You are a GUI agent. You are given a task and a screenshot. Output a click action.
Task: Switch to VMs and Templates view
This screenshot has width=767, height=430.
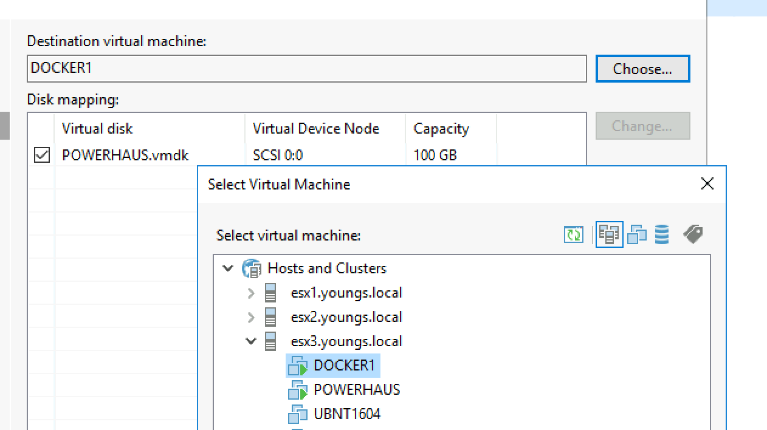click(x=636, y=234)
